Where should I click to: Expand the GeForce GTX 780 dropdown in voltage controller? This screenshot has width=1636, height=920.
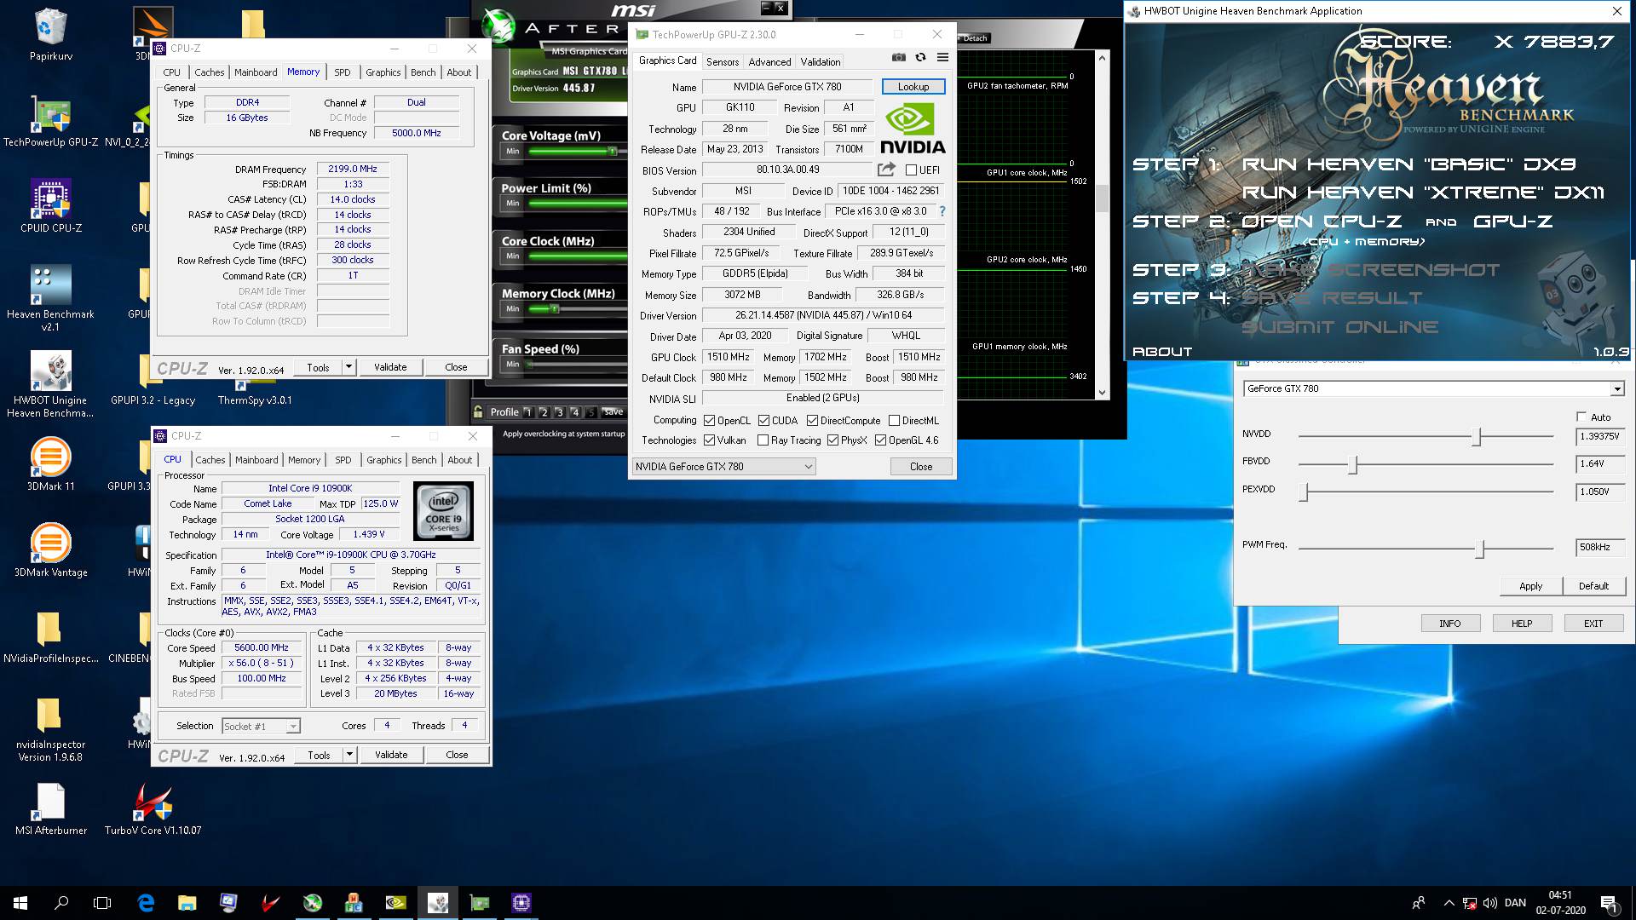[1616, 388]
